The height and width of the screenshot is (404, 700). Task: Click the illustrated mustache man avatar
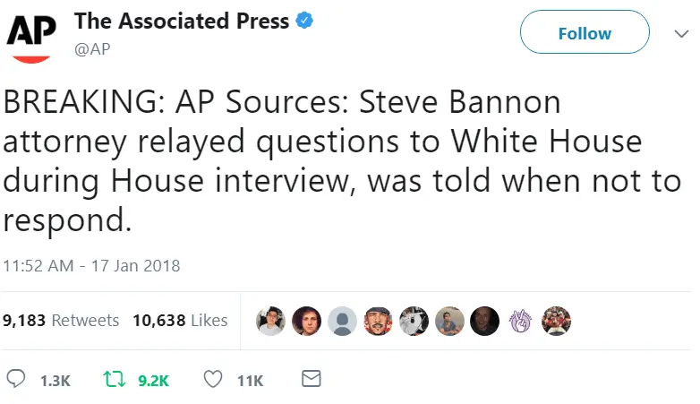click(378, 320)
